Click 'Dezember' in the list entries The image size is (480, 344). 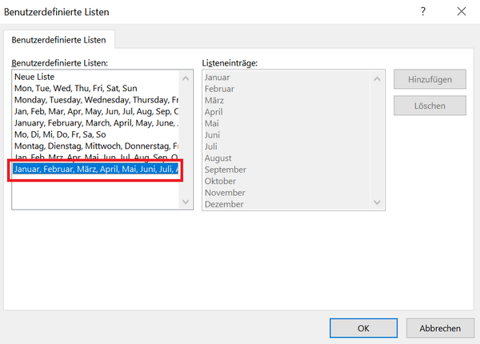click(x=226, y=204)
